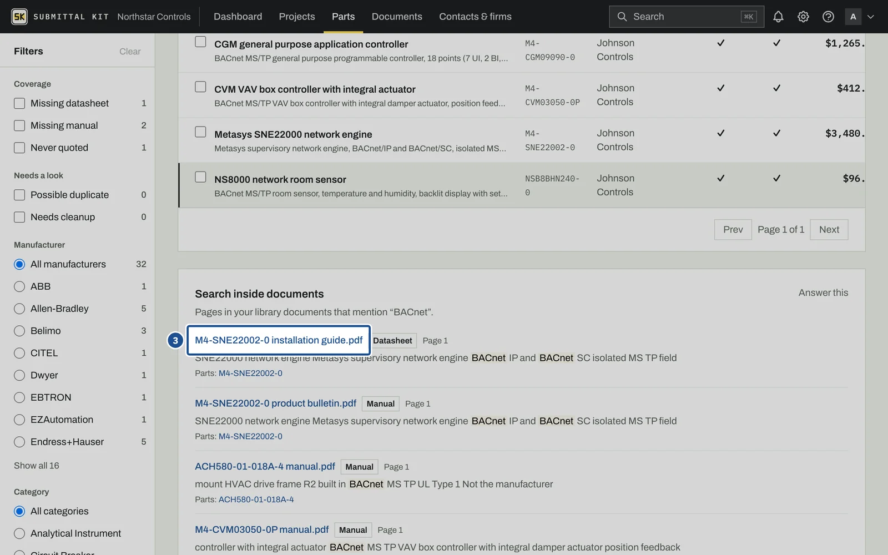
Task: Expand Show all 16 manufacturers
Action: pyautogui.click(x=36, y=466)
